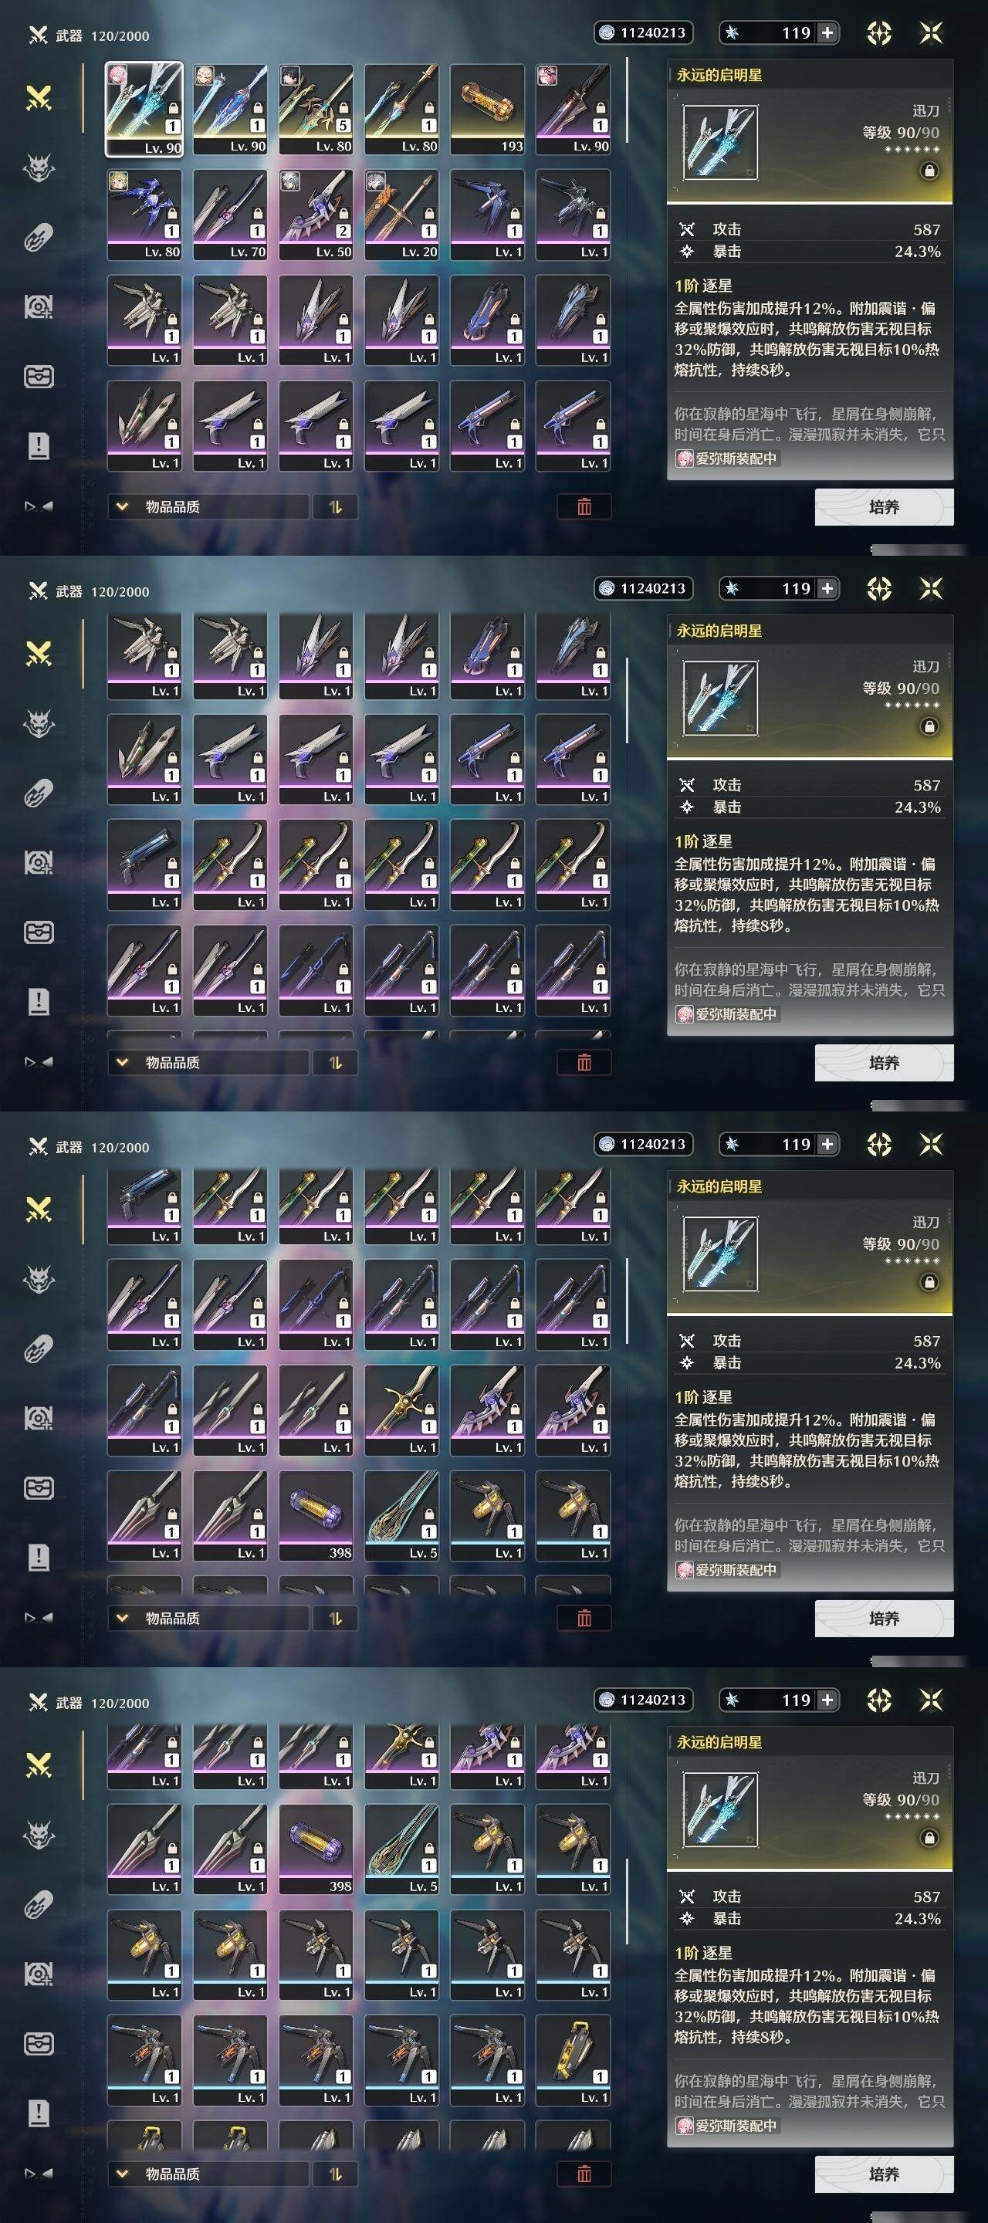Click the 培养 button in the bottommost panel
Image resolution: width=988 pixels, height=2223 pixels.
(884, 2174)
